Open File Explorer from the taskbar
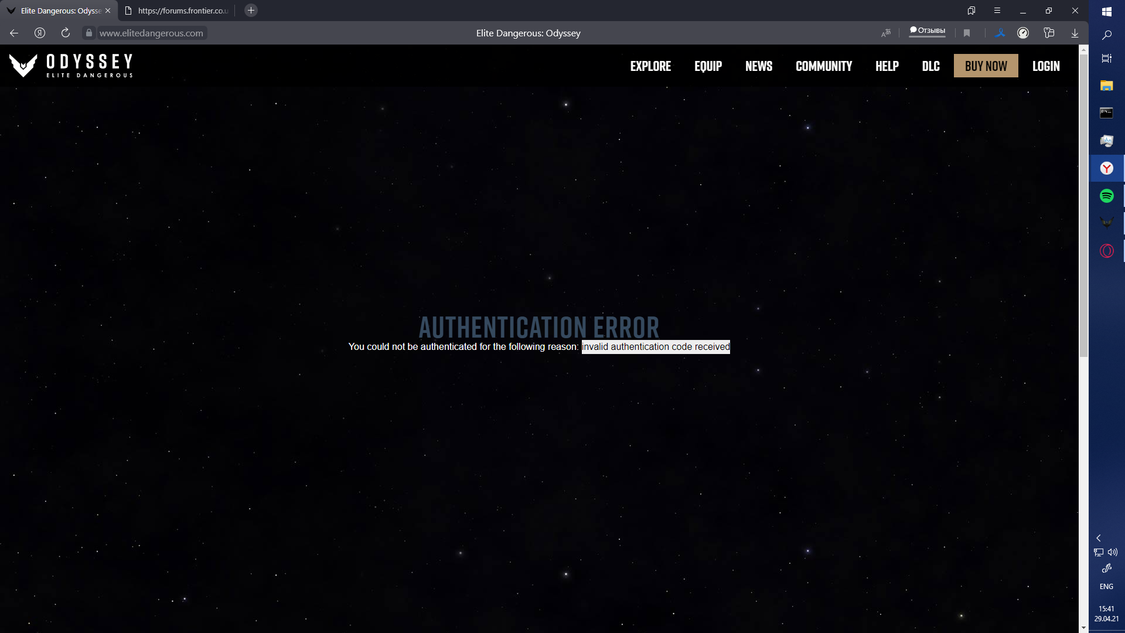This screenshot has height=633, width=1125. click(x=1107, y=86)
